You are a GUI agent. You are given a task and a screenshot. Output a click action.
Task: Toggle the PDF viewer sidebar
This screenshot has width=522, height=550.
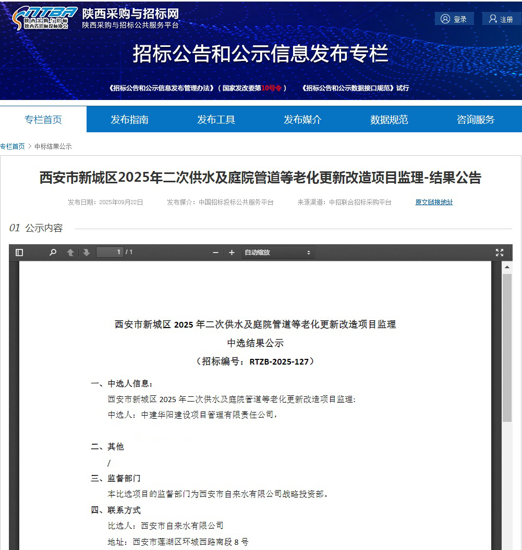point(19,253)
